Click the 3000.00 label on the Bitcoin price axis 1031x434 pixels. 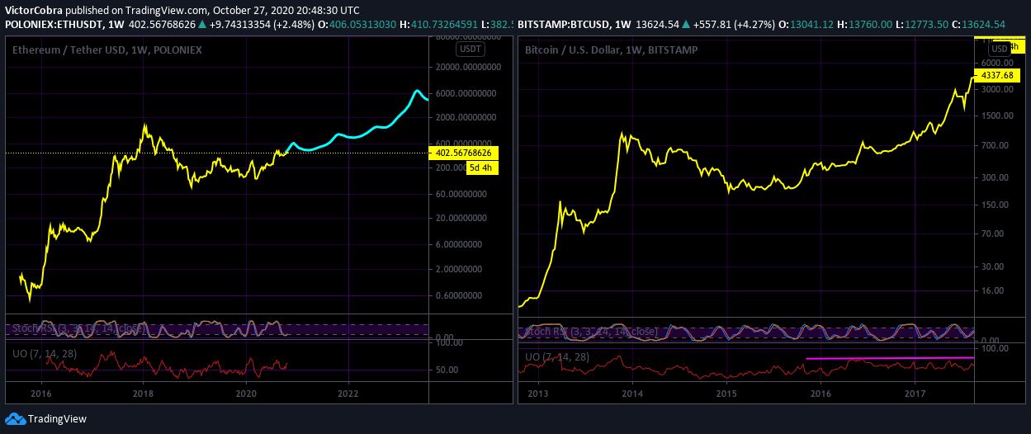996,89
